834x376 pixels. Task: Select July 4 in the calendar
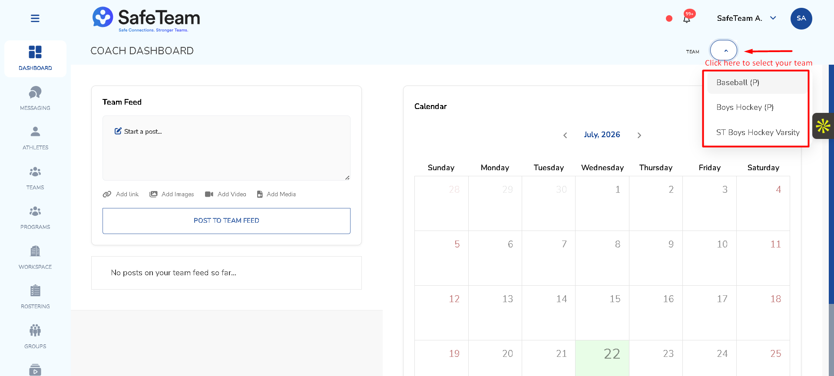763,203
